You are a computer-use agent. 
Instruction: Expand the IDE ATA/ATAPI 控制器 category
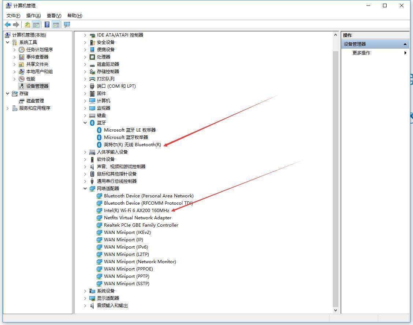pos(85,35)
